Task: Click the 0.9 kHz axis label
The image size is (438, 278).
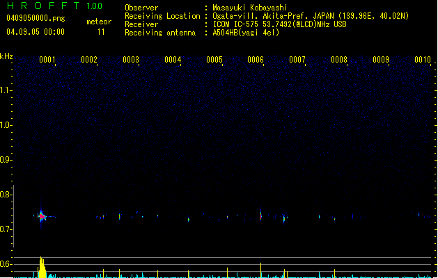Action: pyautogui.click(x=6, y=160)
